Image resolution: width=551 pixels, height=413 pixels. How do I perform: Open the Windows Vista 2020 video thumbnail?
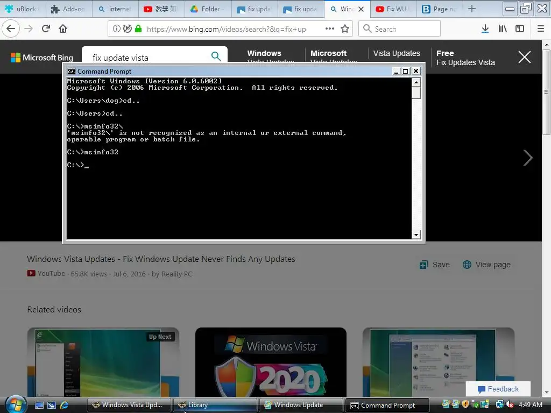pos(271,362)
